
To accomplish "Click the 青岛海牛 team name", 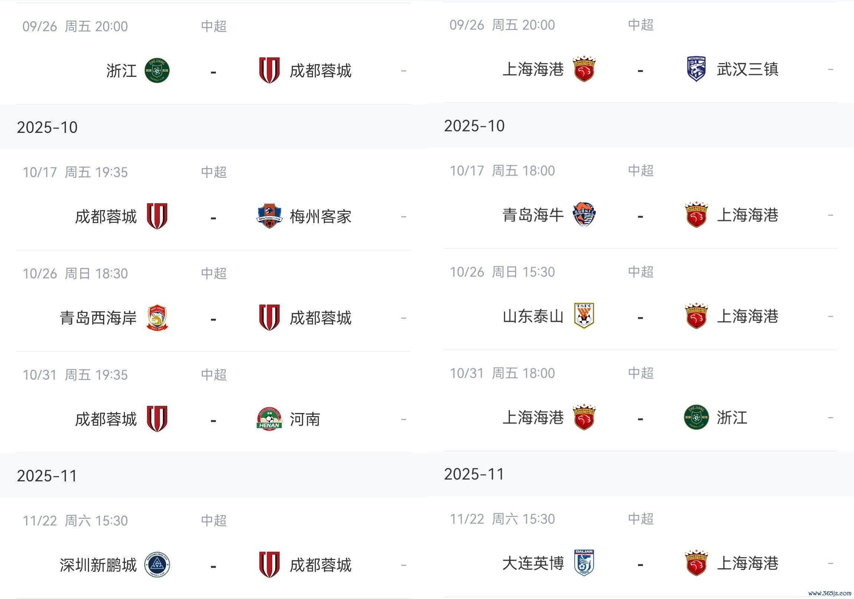I will coord(533,215).
